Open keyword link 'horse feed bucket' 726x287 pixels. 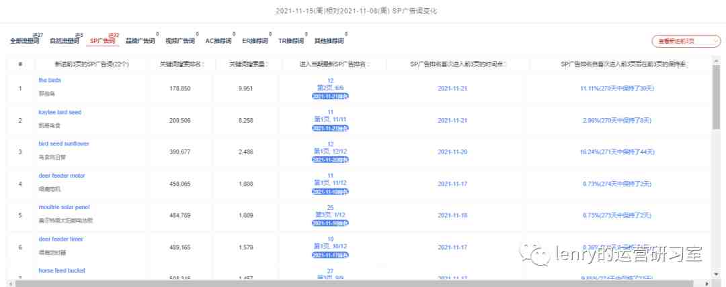coord(62,271)
